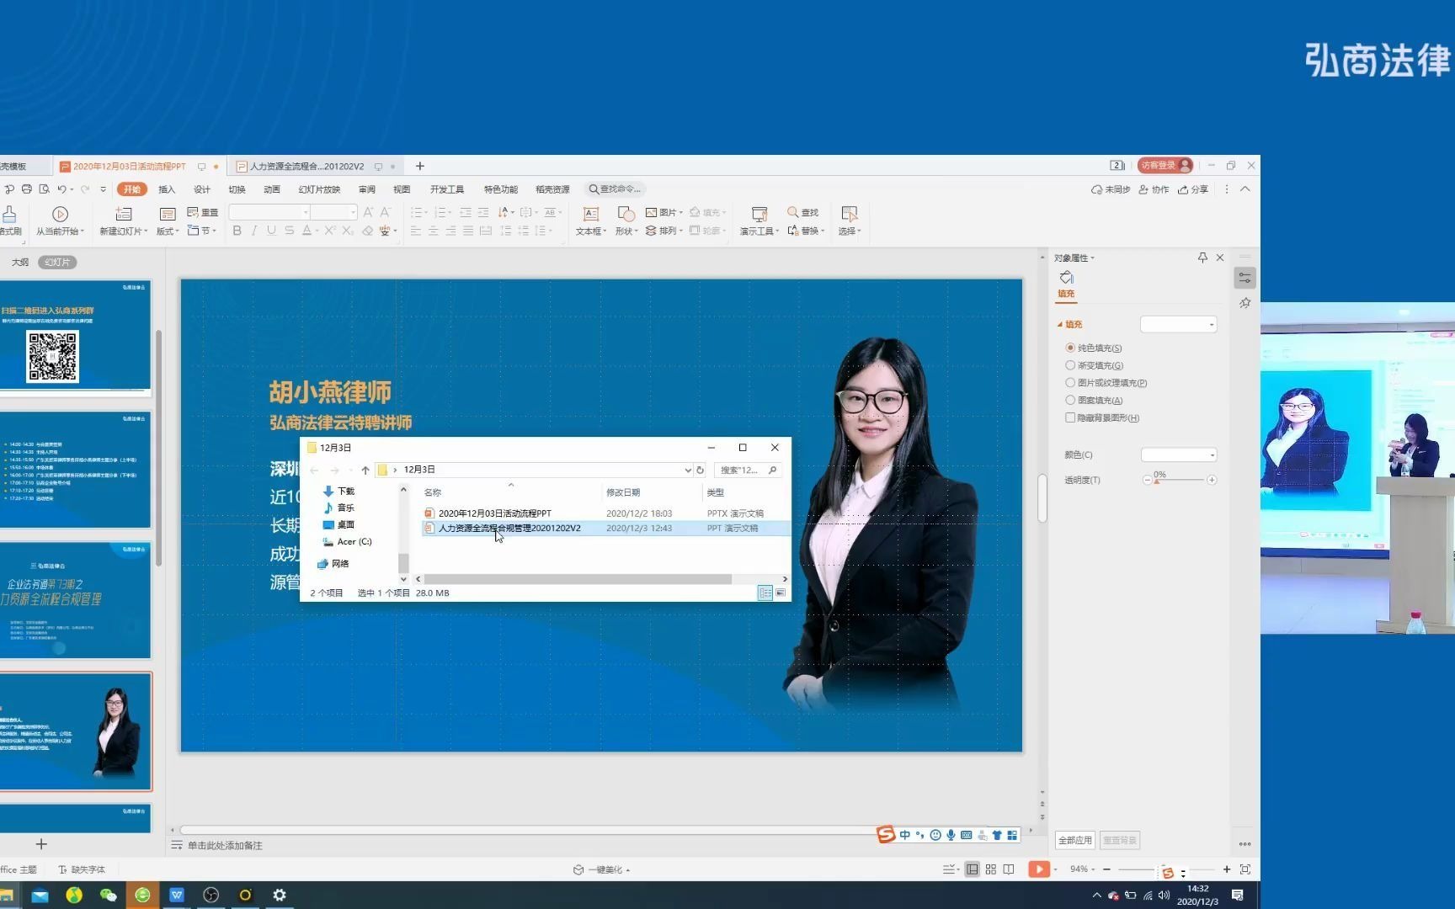Open the Insert (插入) ribbon tab
The height and width of the screenshot is (909, 1455).
pyautogui.click(x=167, y=189)
